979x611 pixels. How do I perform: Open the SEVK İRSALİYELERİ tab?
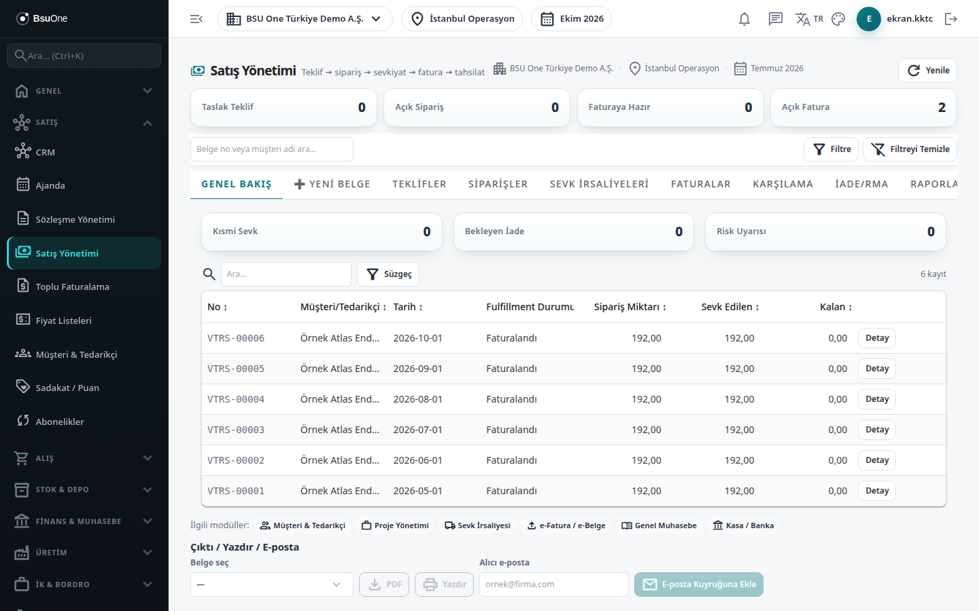600,184
